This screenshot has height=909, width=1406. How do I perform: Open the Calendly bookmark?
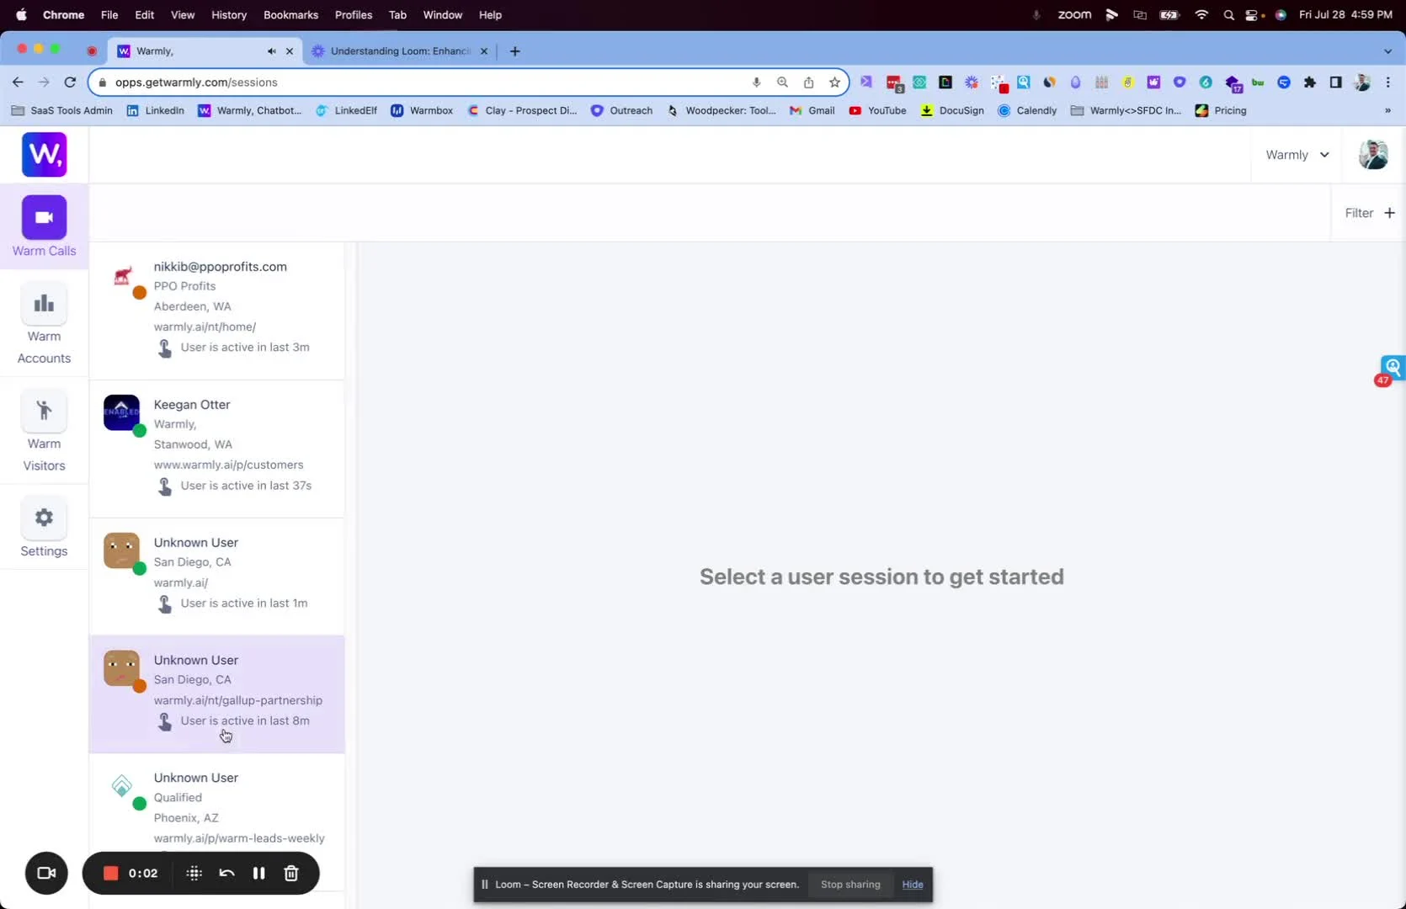coord(1027,110)
